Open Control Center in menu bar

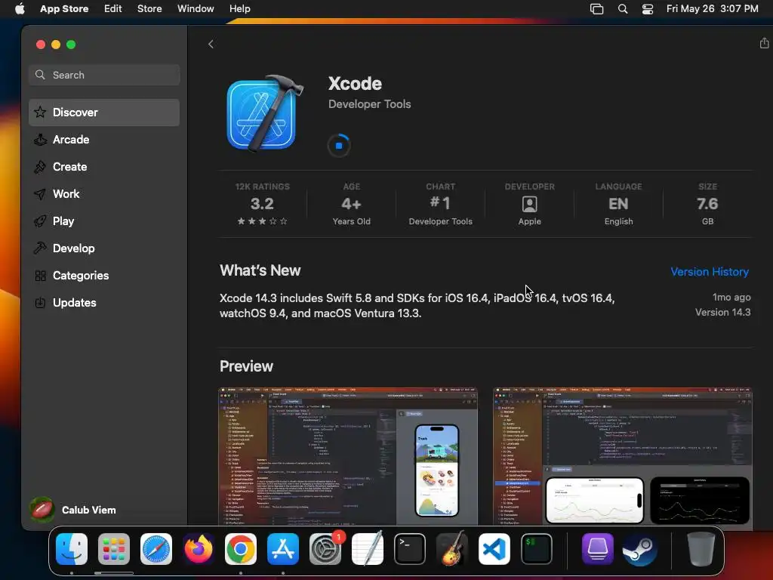pos(647,9)
